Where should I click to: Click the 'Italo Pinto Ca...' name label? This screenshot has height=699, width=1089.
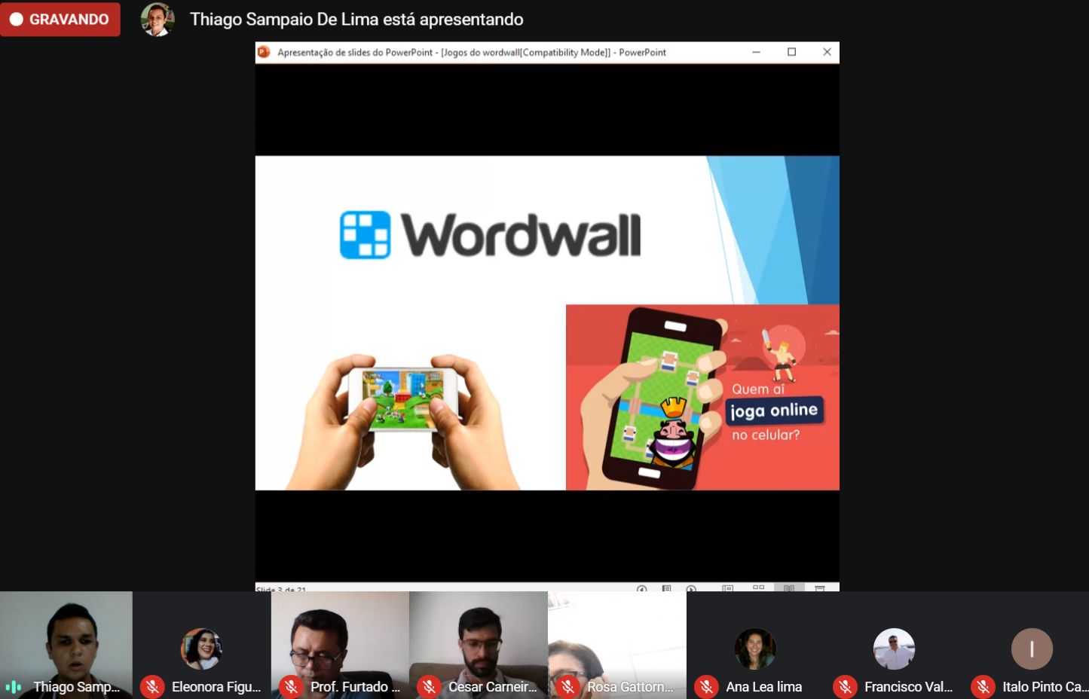(x=1045, y=687)
